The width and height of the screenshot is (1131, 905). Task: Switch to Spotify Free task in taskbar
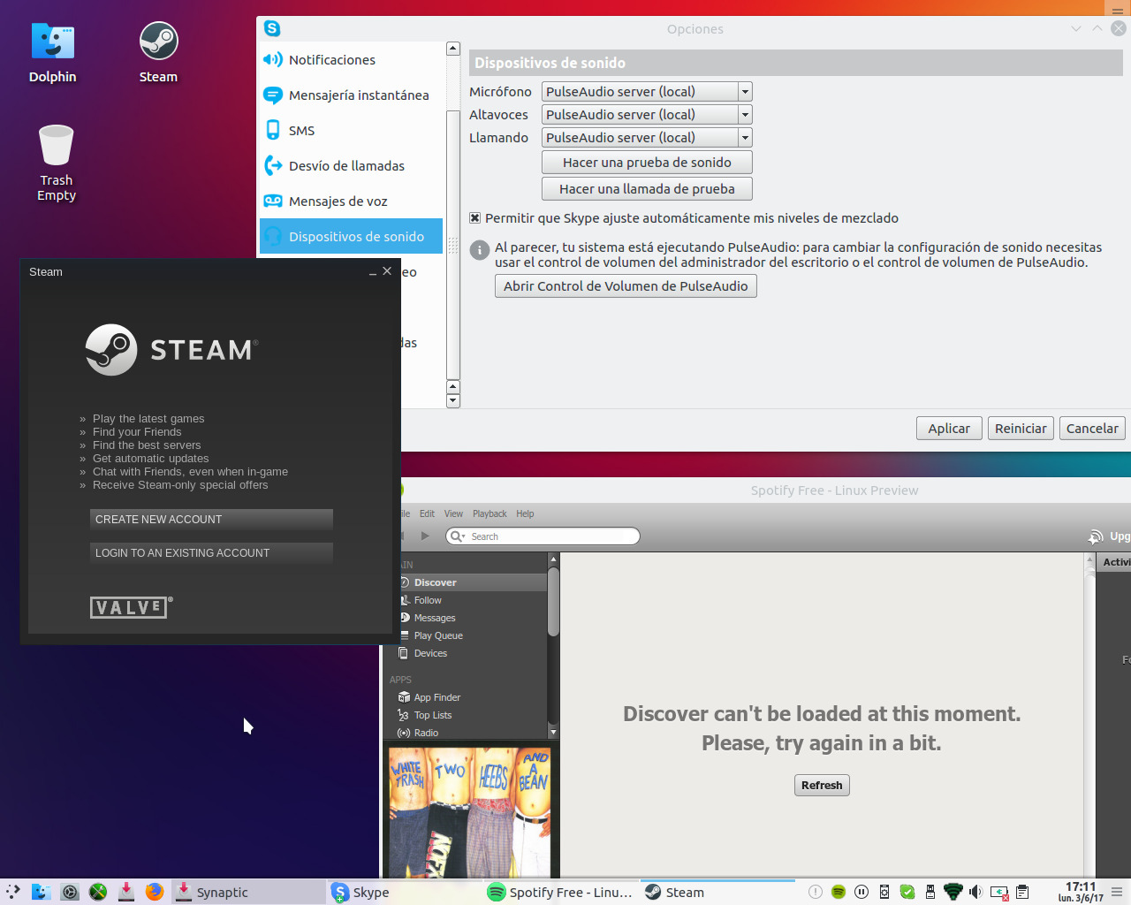[x=560, y=892]
